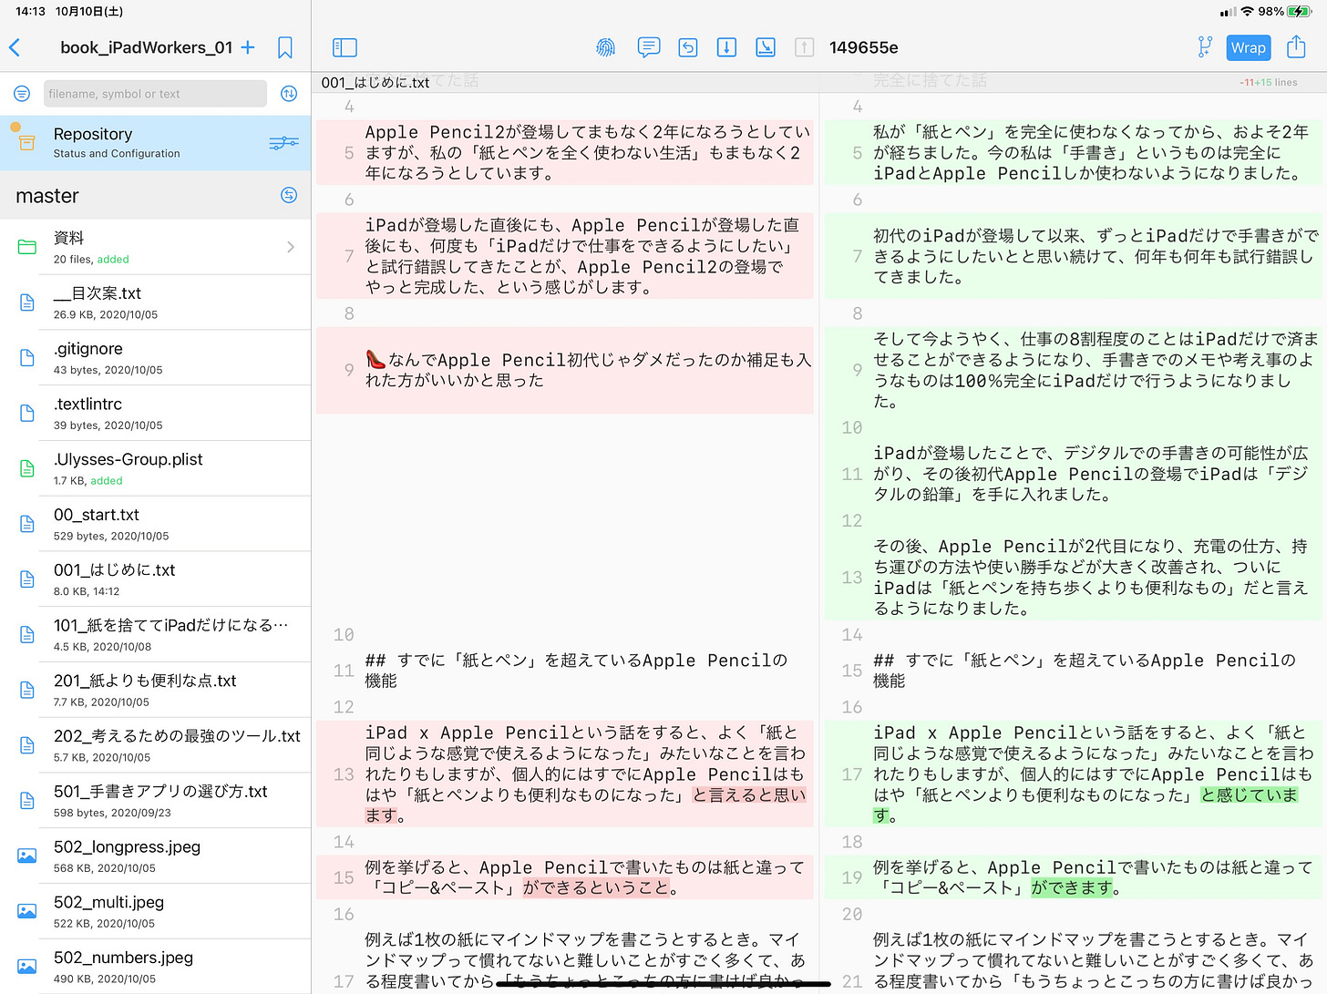Open __目次案.txt file
The image size is (1327, 994).
point(155,302)
